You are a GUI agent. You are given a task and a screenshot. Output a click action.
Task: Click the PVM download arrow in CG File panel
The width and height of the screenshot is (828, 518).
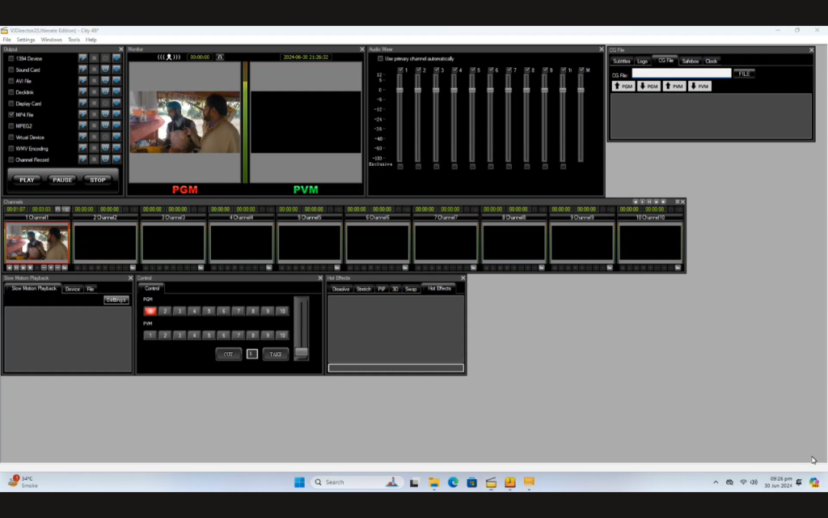(x=700, y=86)
